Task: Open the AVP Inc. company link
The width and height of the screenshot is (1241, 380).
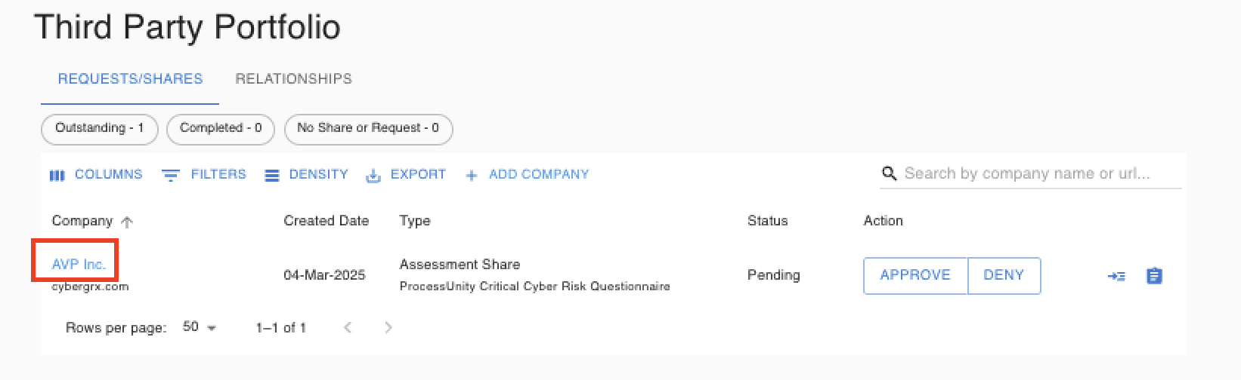Action: click(x=78, y=264)
